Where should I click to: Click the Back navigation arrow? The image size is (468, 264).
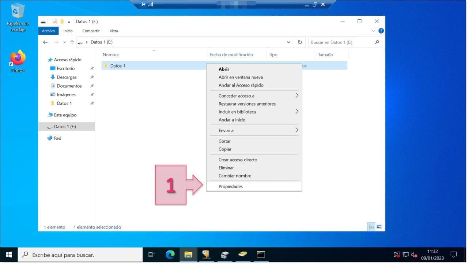(45, 42)
